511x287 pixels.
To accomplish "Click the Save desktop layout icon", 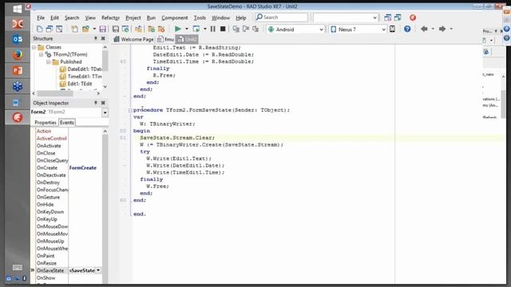I will (387, 18).
